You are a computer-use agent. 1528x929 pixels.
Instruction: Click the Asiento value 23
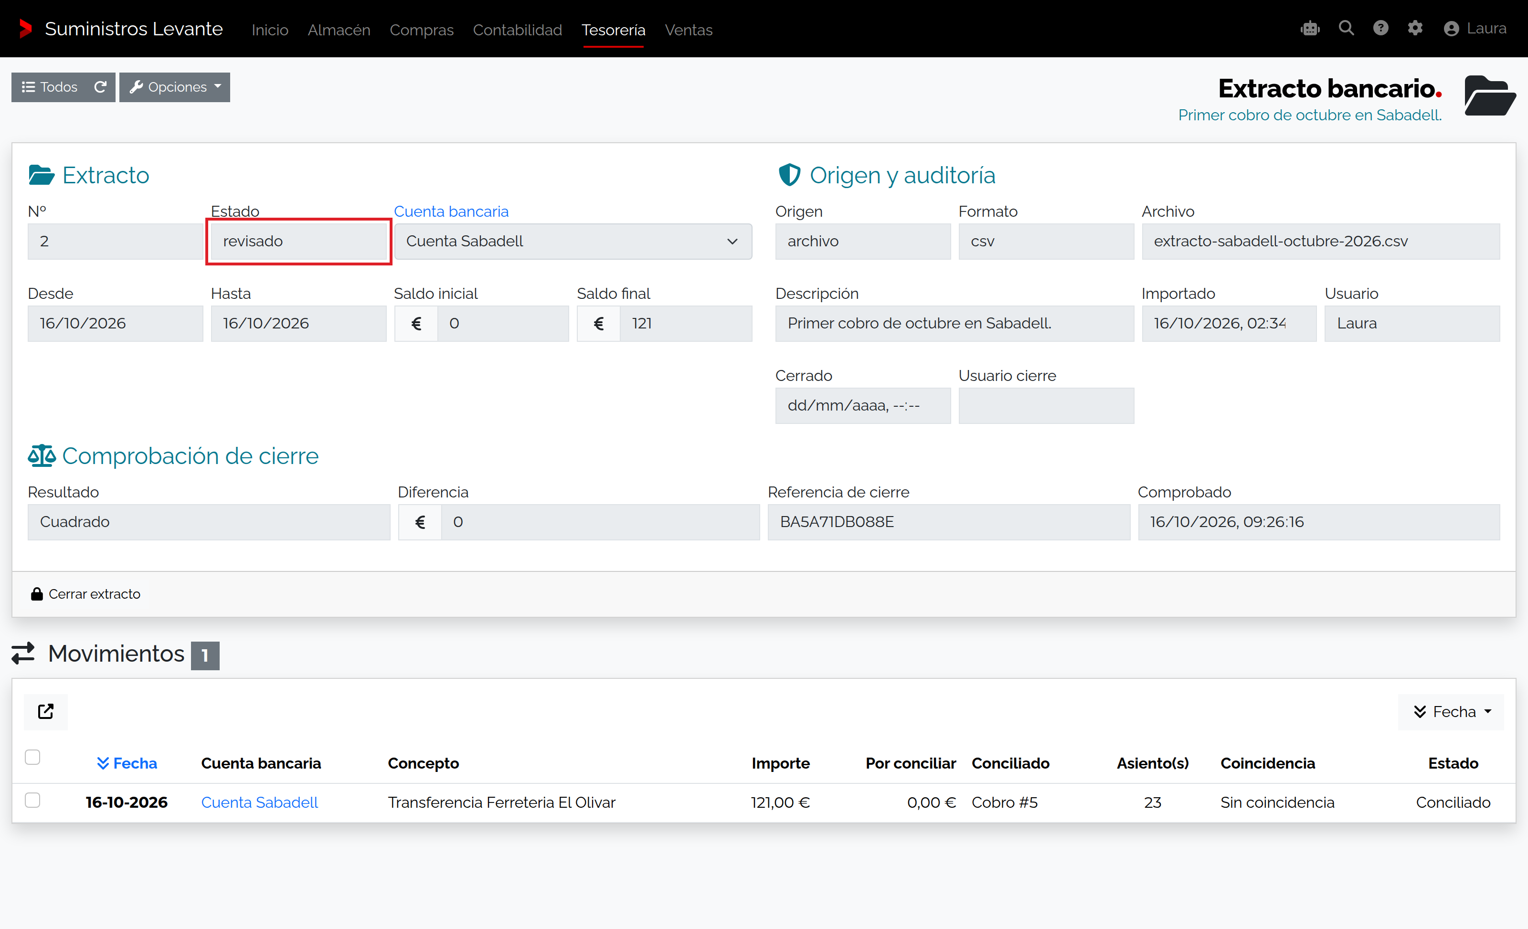point(1153,802)
